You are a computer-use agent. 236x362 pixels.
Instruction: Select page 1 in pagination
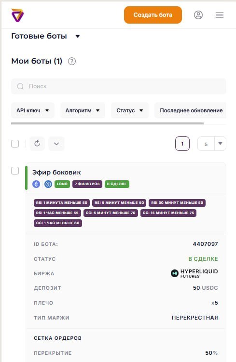182,144
